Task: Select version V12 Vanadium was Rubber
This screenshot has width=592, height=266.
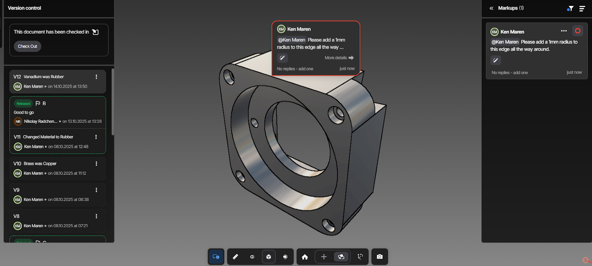Action: point(58,82)
